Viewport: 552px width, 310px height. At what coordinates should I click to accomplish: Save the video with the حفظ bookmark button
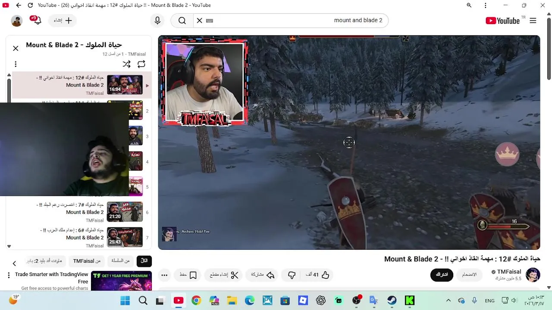coord(188,275)
